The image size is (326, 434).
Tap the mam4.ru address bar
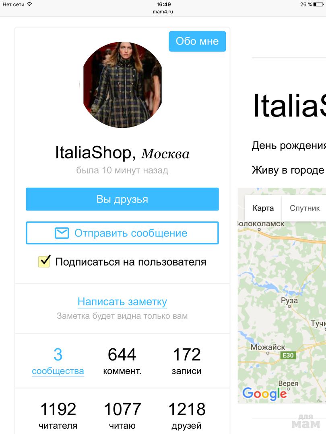pos(163,12)
